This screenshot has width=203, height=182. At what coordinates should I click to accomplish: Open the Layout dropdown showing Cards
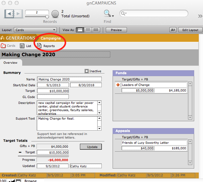pos(35,30)
